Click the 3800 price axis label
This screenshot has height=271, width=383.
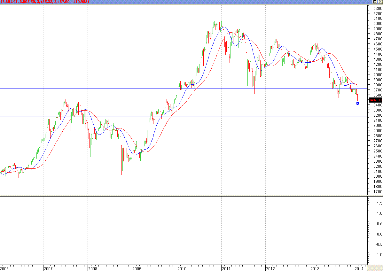pyautogui.click(x=378, y=85)
